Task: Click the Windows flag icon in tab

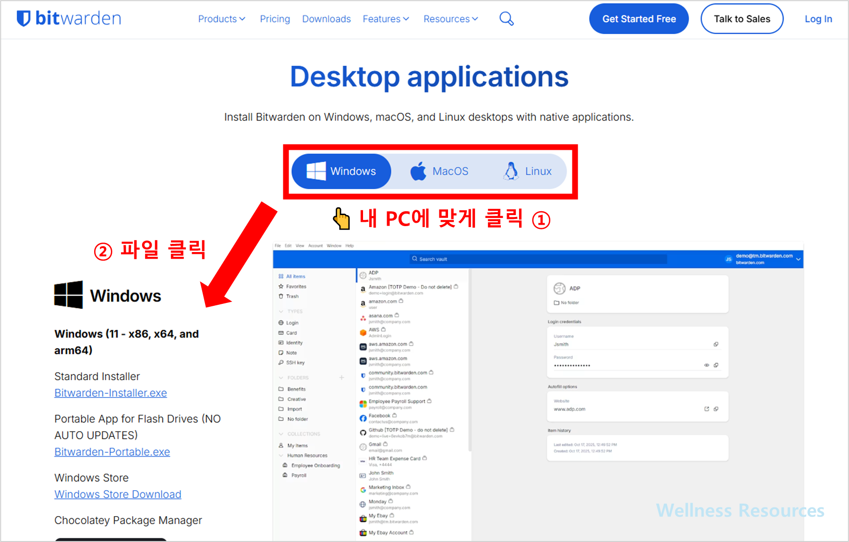Action: click(316, 171)
